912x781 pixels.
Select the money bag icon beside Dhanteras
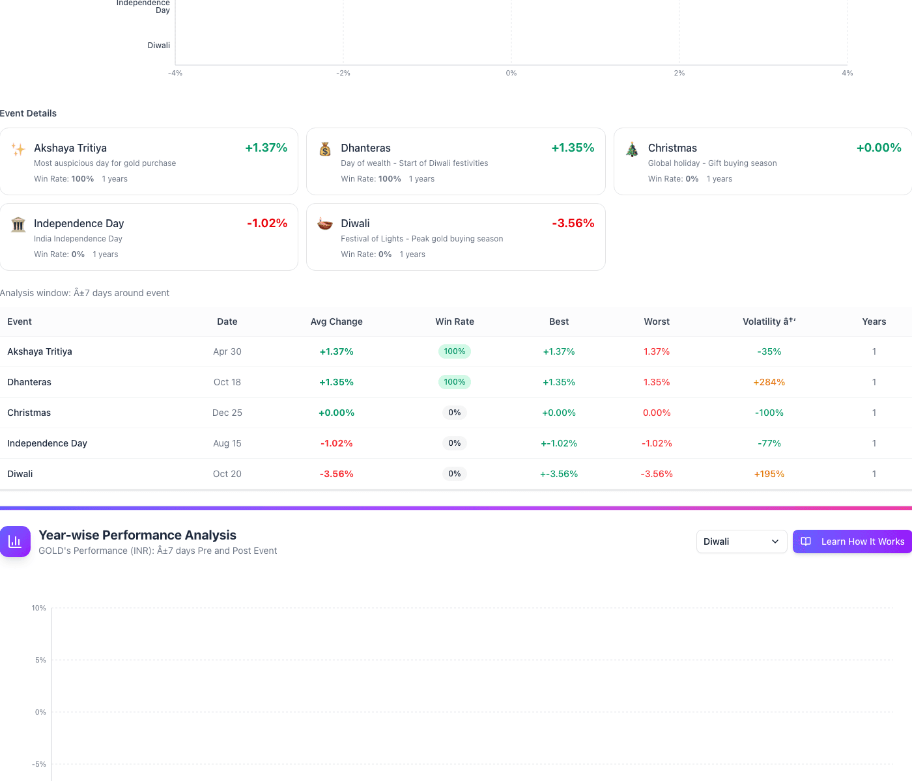click(x=324, y=148)
